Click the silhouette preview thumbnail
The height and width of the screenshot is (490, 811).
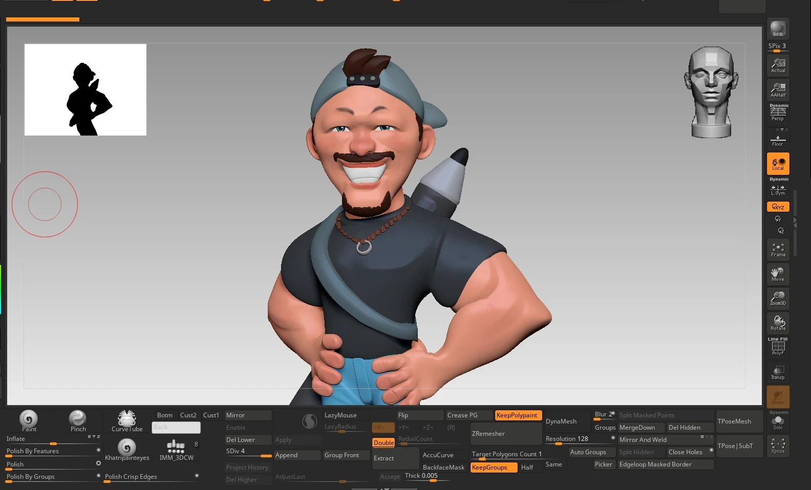86,90
